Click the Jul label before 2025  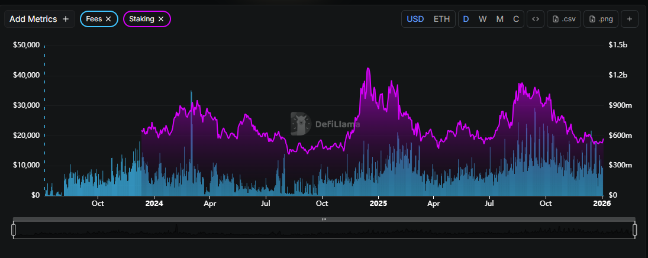click(266, 204)
